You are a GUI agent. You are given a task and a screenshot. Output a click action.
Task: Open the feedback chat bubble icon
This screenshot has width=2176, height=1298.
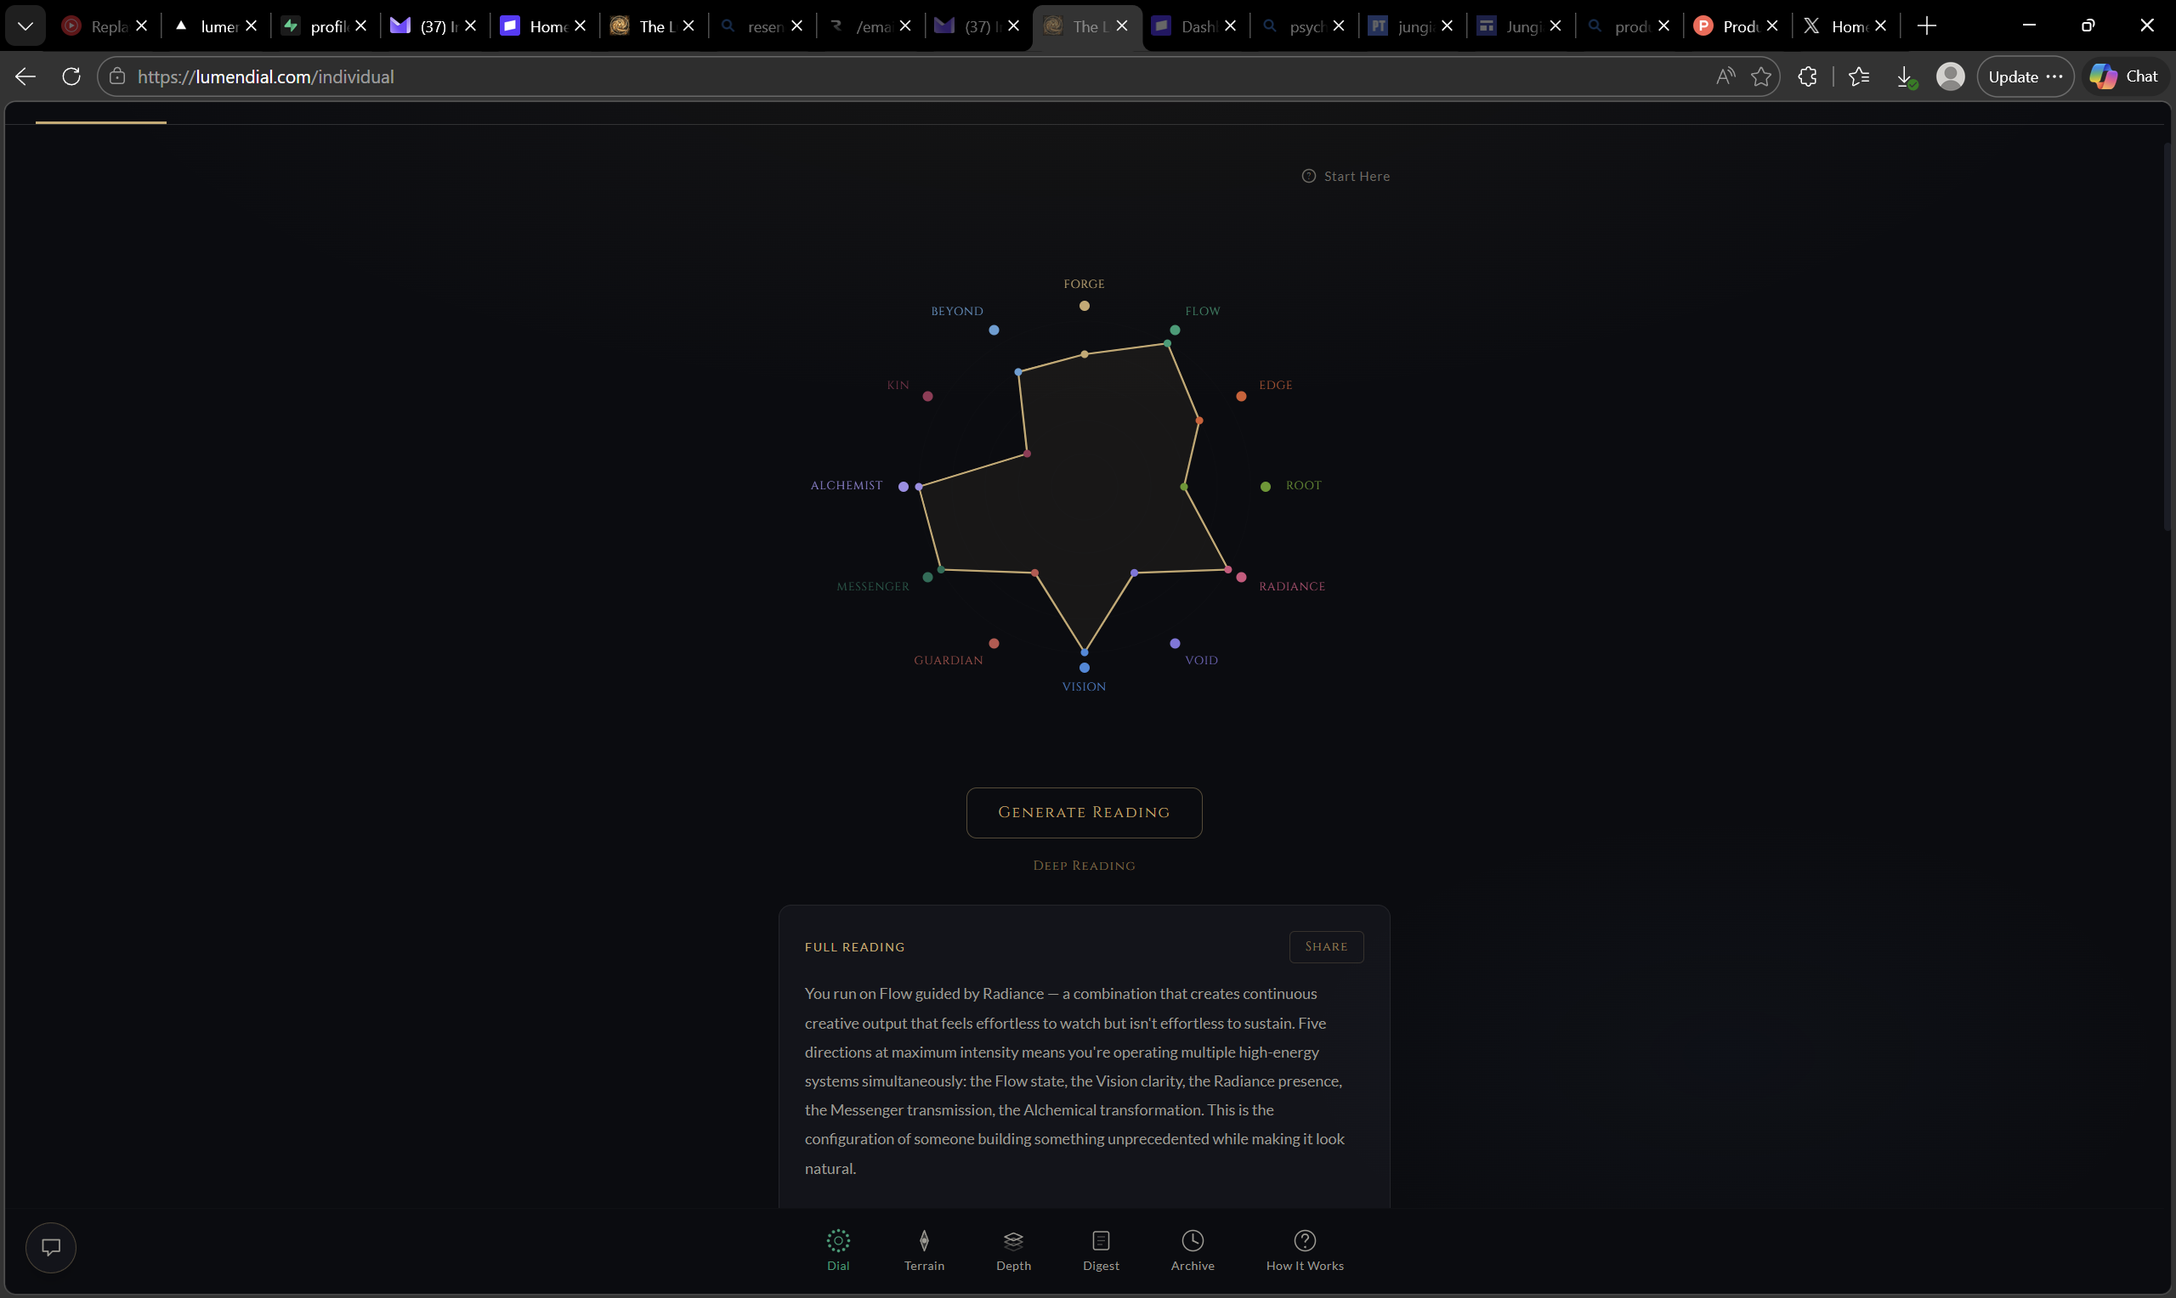pos(51,1246)
